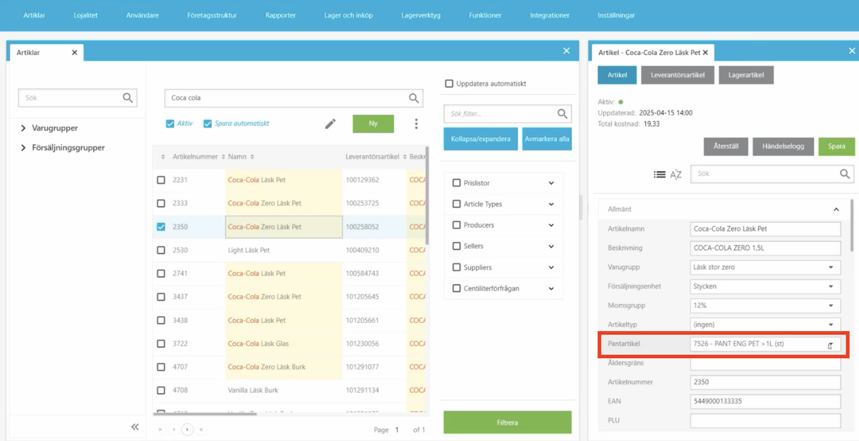This screenshot has height=441, width=859.
Task: Click the magnifier icon in left sidebar search
Action: click(127, 98)
